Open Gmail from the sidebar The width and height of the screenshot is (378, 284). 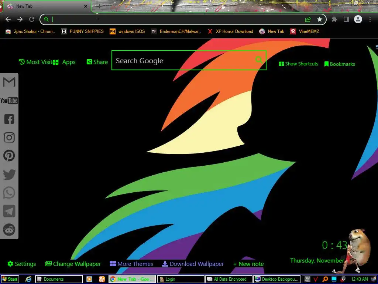pos(9,82)
